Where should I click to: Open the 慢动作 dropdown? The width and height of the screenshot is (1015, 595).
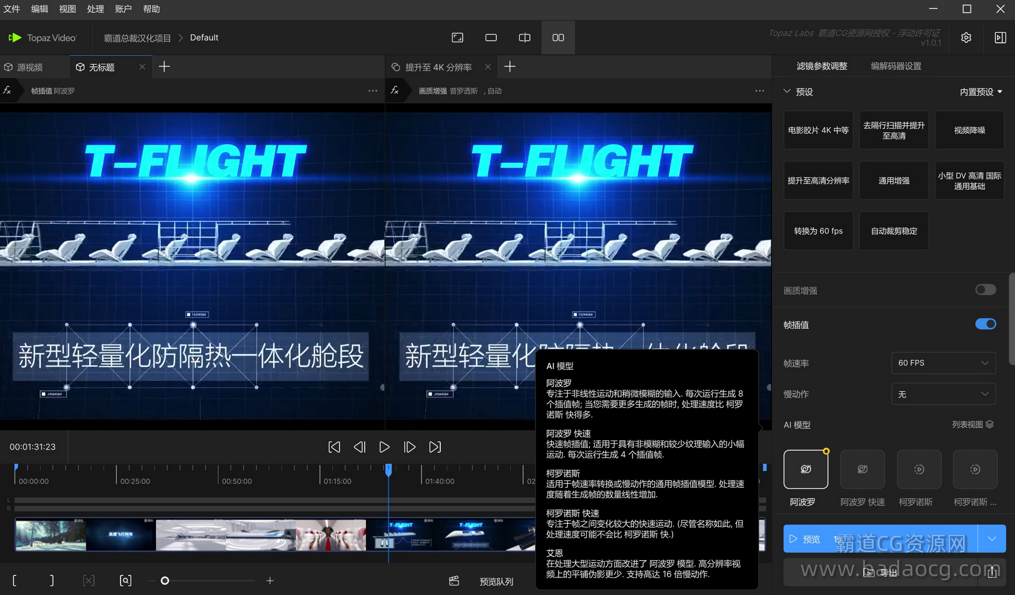943,394
